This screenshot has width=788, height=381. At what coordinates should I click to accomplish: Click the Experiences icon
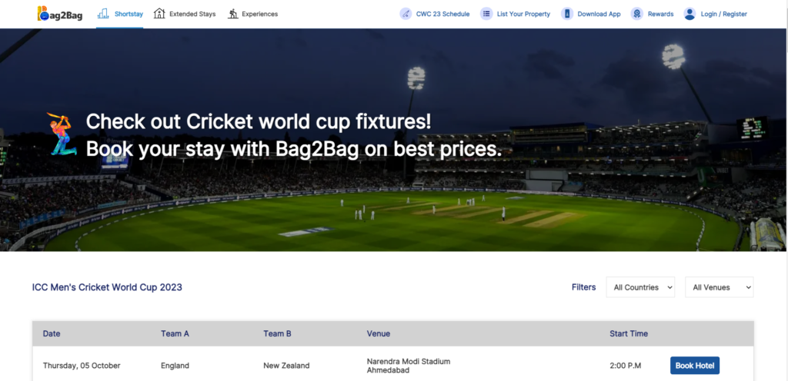(x=232, y=14)
